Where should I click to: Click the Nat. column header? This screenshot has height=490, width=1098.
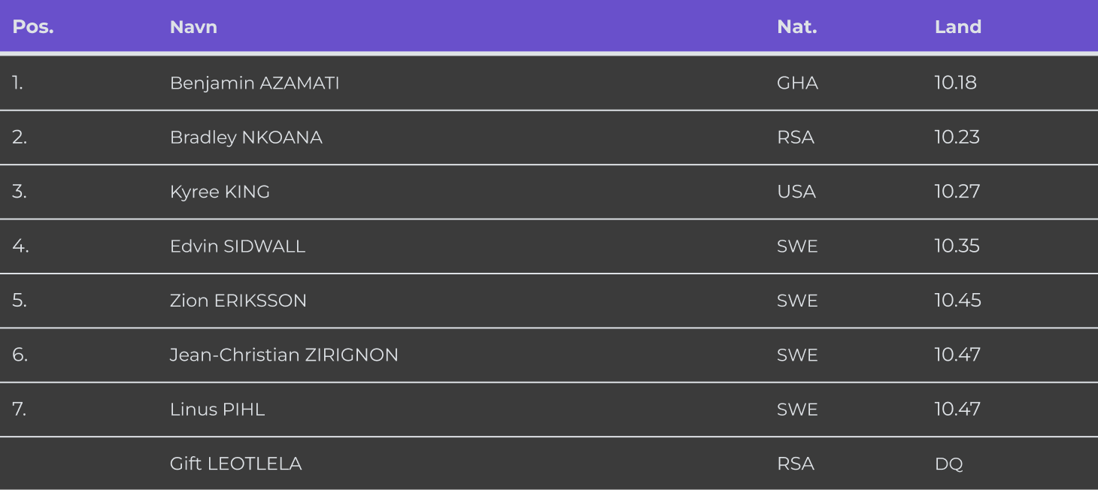(796, 27)
